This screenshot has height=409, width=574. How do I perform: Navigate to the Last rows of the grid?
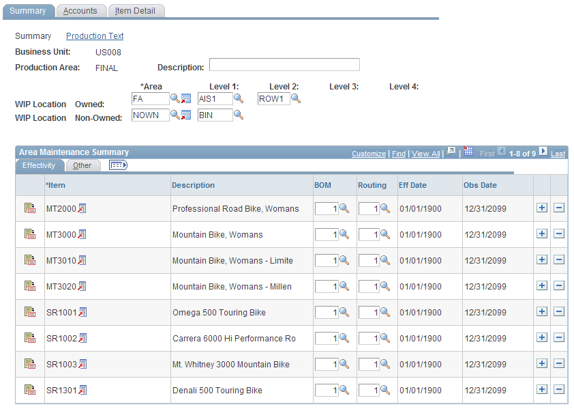pos(558,153)
